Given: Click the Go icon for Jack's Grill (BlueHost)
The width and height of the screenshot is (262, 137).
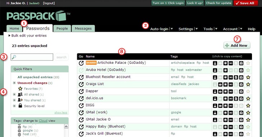Looking at the screenshot, I should pos(81,134).
